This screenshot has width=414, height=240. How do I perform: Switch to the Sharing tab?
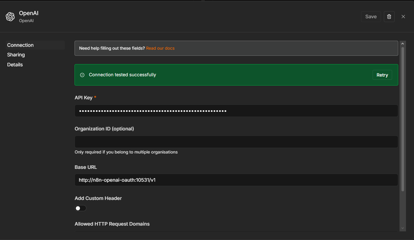16,55
